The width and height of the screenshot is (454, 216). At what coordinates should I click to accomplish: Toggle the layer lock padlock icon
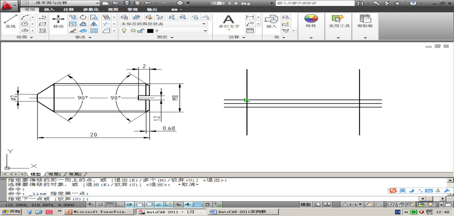[x=141, y=30]
